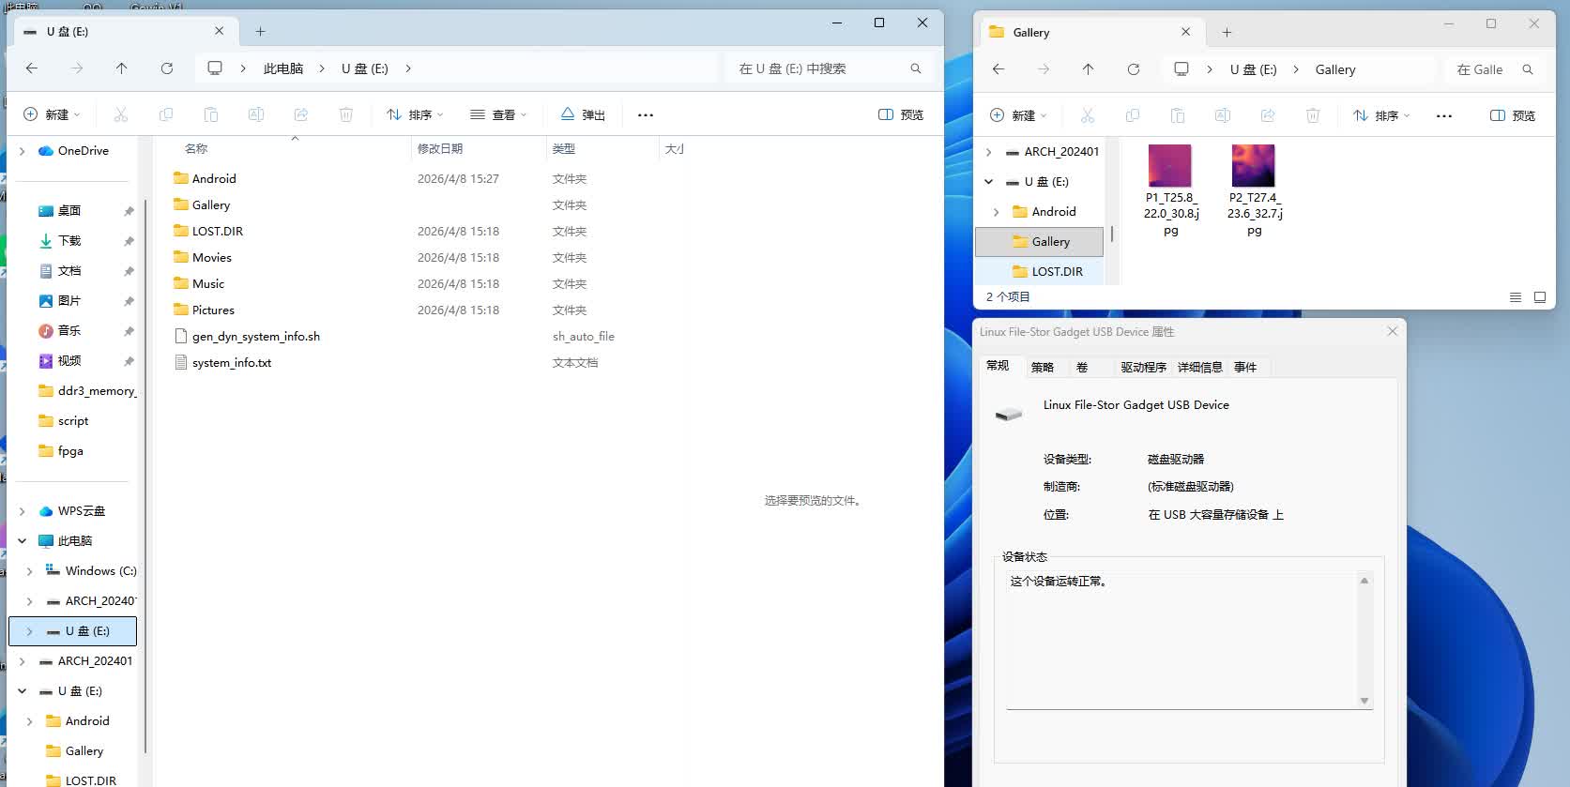Click the 新建 button in U盘 window
The image size is (1570, 787).
tap(52, 114)
